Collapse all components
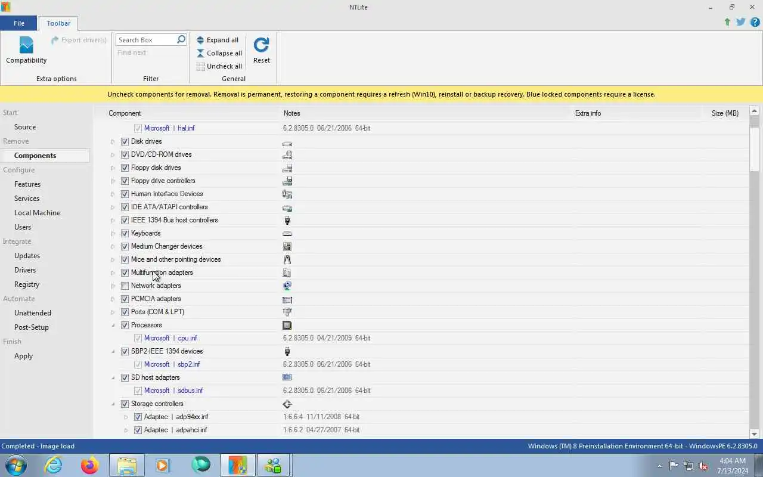This screenshot has height=477, width=763. [x=219, y=53]
